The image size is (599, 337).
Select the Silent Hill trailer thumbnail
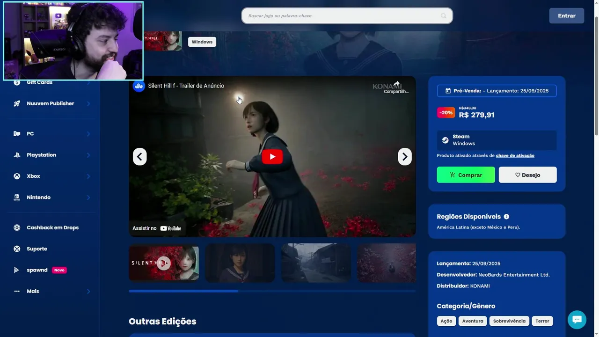[164, 263]
